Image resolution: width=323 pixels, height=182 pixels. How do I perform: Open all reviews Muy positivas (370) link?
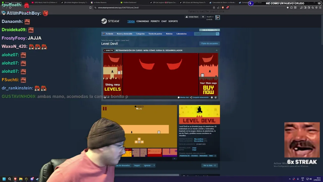click(x=201, y=141)
